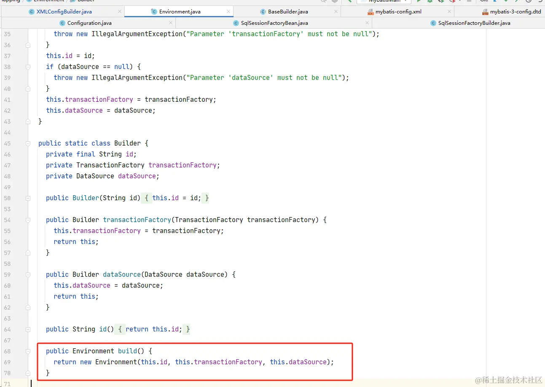Click the XML file icon on mybatis-config.xml tab

(x=370, y=12)
